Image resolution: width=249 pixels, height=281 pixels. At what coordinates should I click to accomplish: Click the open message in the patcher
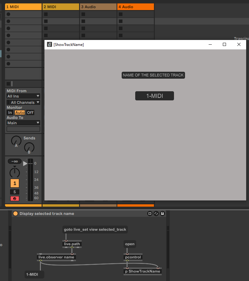[x=130, y=244]
